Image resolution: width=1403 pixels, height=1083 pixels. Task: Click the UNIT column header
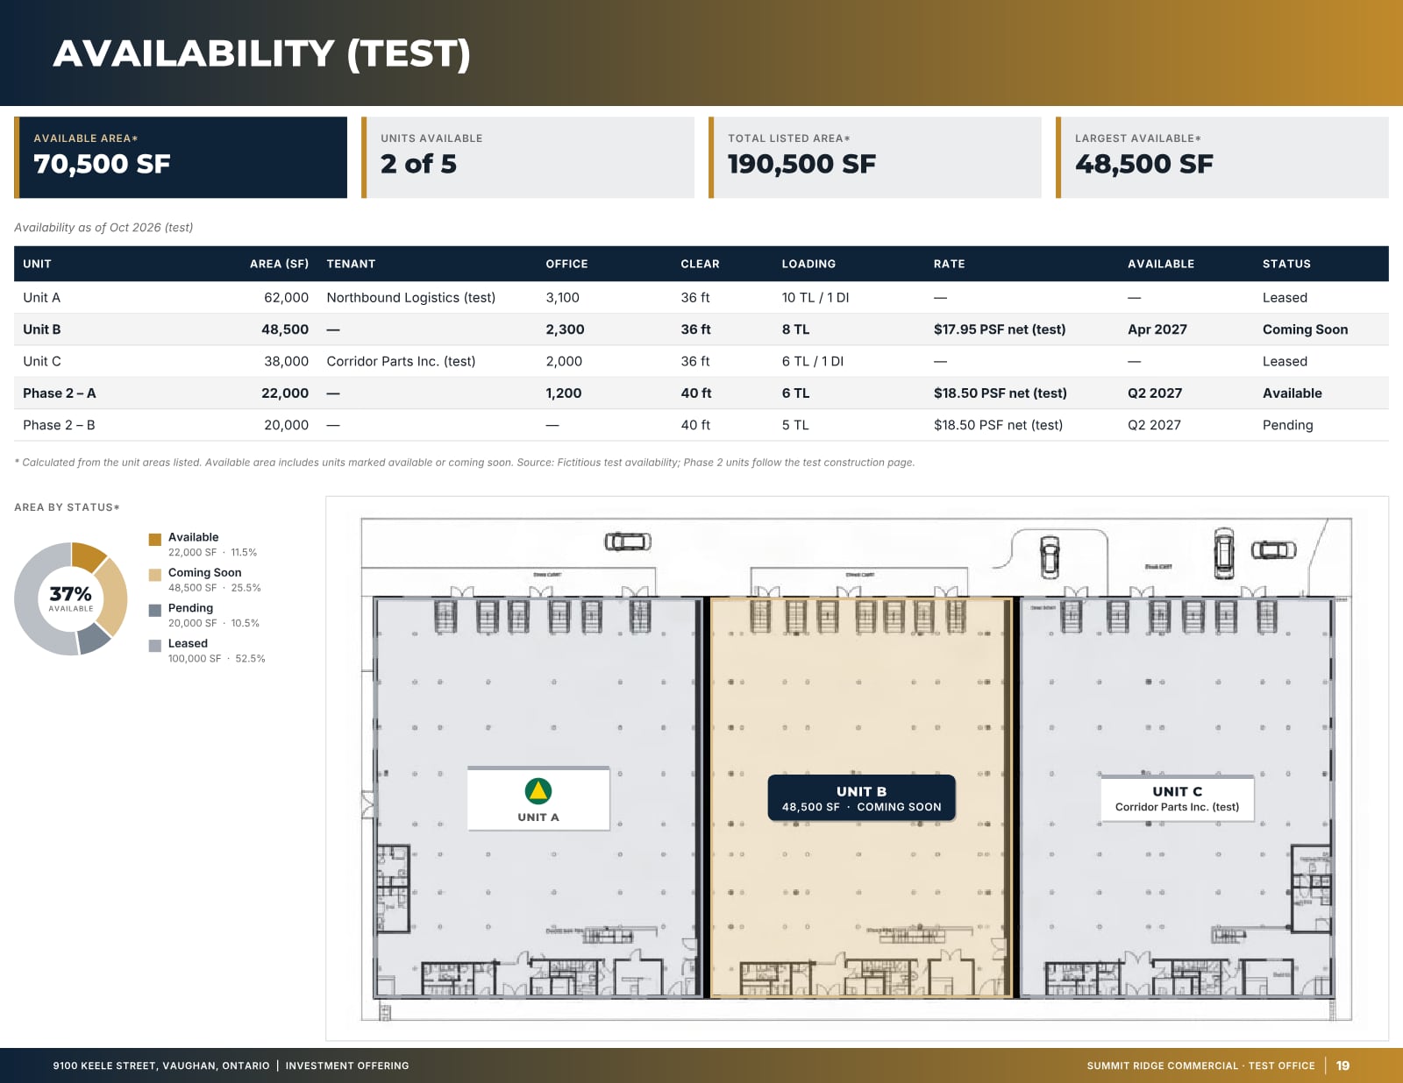click(37, 264)
